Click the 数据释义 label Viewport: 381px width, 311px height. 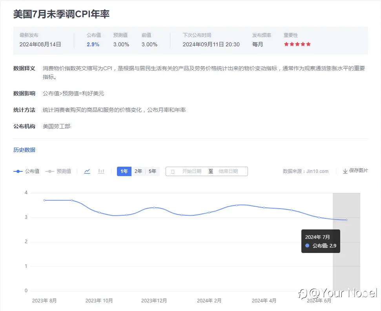[x=24, y=69]
